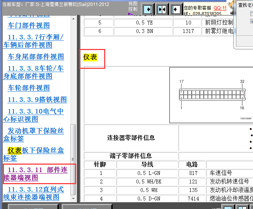Open 11.3.3.12直列式线束连接器端视图 link
The height and width of the screenshot is (209, 253).
34,193
